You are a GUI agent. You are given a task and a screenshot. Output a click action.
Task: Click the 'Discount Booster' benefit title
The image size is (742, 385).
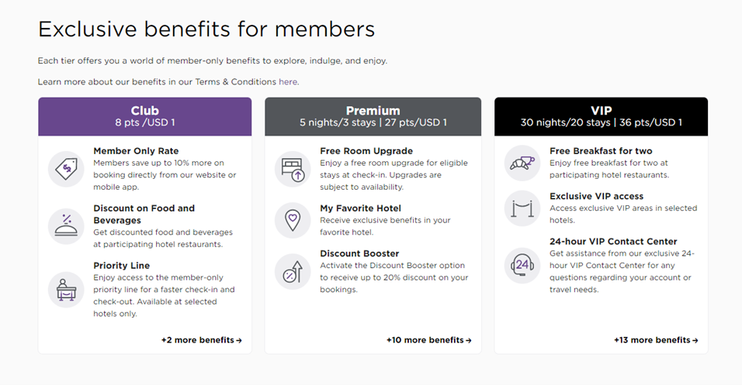click(359, 253)
